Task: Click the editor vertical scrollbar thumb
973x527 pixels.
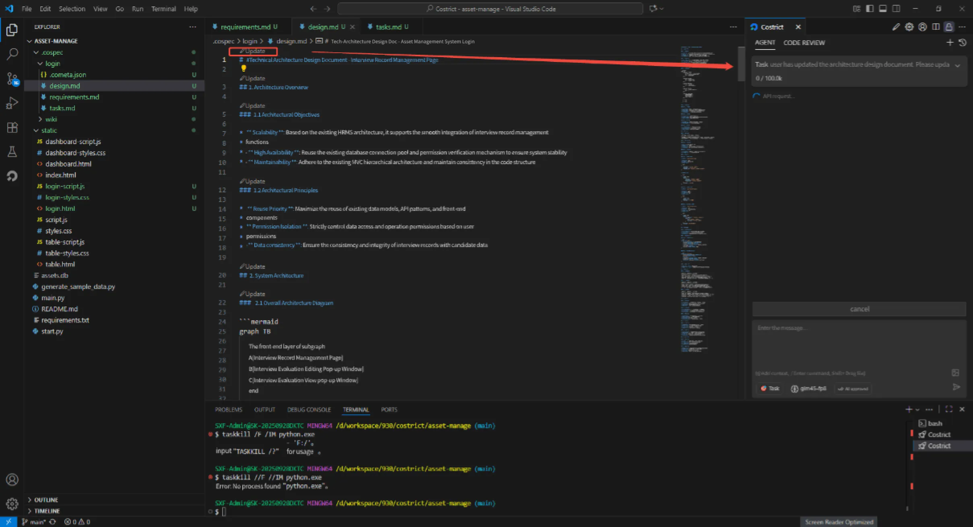Action: pos(741,64)
